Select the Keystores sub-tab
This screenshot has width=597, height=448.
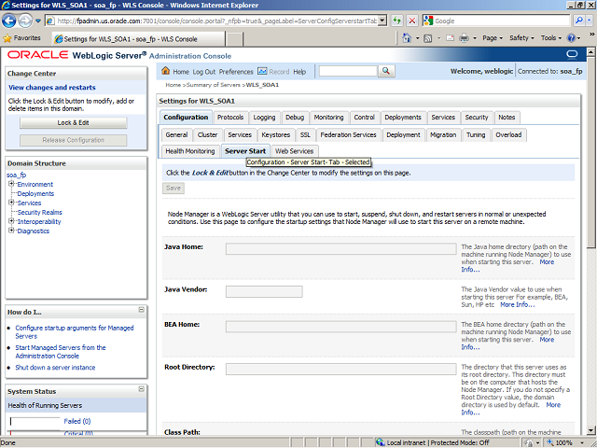pyautogui.click(x=275, y=134)
